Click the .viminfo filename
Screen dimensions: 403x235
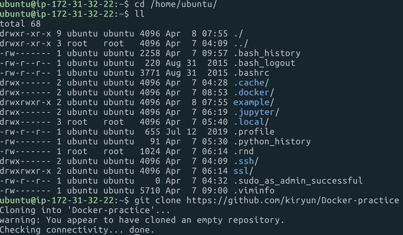pos(254,190)
